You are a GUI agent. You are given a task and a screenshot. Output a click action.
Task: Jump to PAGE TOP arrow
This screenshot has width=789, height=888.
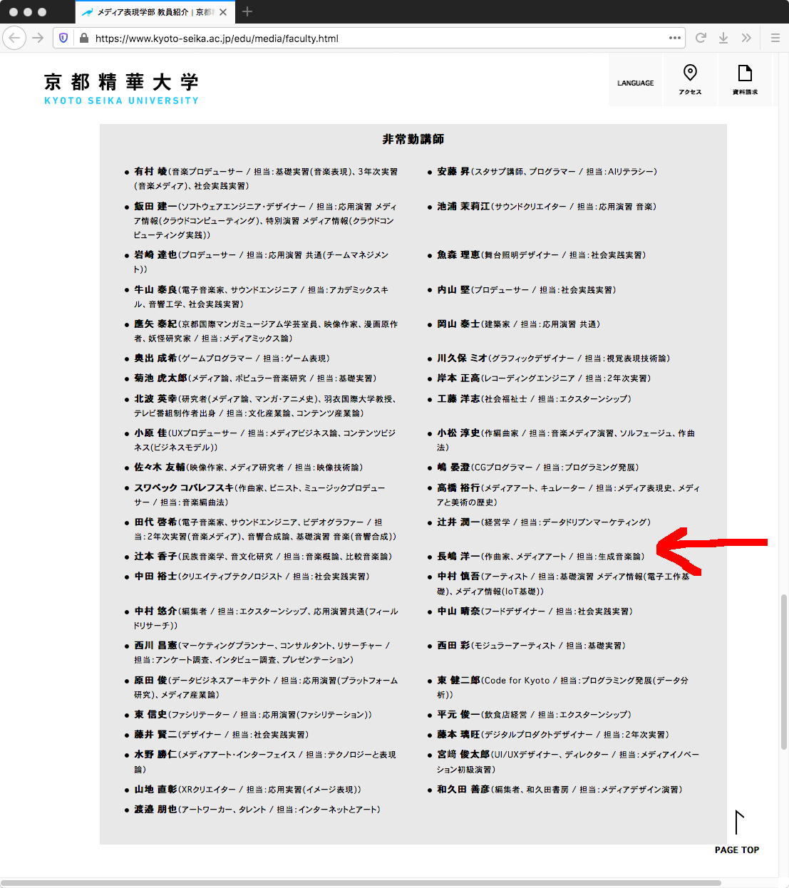click(x=738, y=832)
